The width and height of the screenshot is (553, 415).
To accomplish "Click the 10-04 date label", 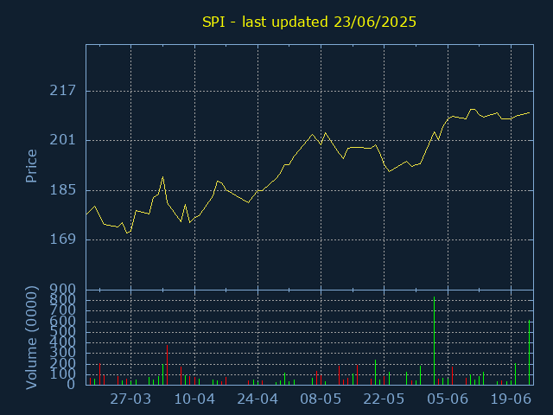I will pyautogui.click(x=194, y=399).
